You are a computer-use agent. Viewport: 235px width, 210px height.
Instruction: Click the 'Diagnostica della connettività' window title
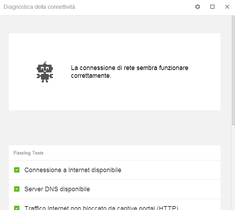click(39, 7)
